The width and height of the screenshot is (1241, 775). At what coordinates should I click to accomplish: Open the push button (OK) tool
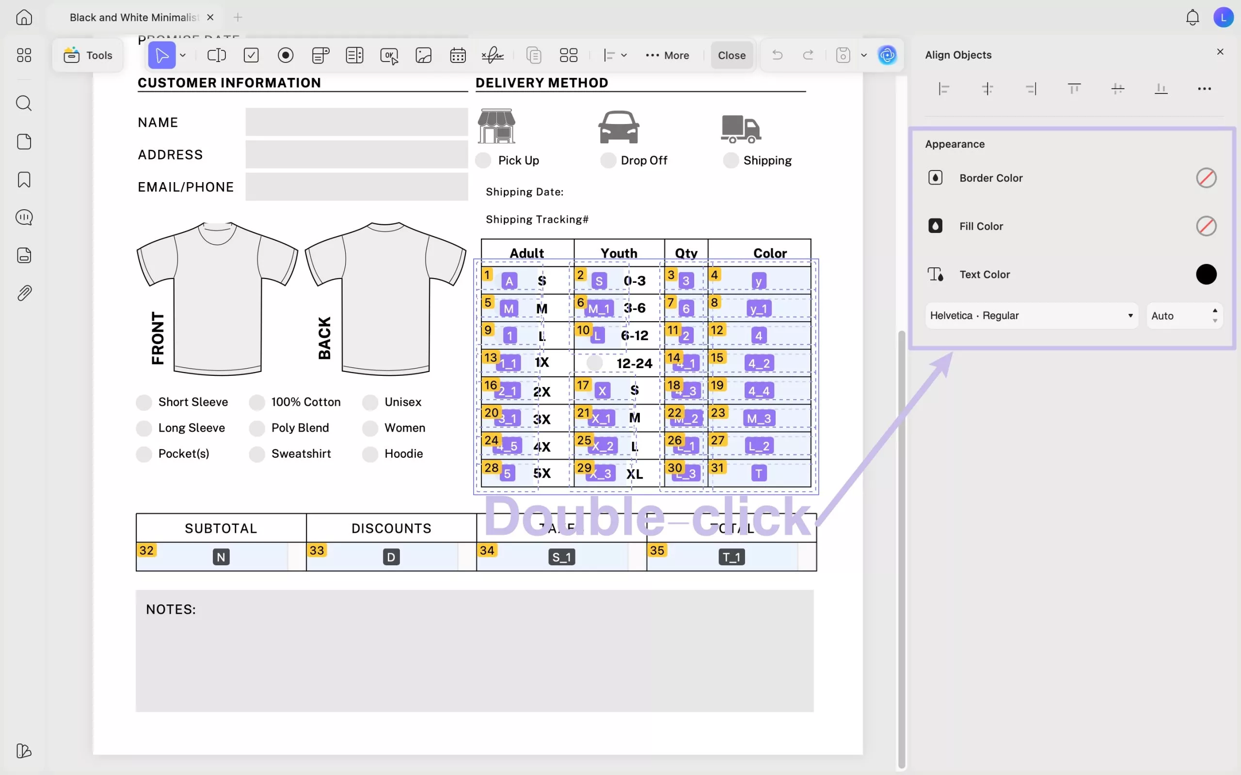(389, 55)
